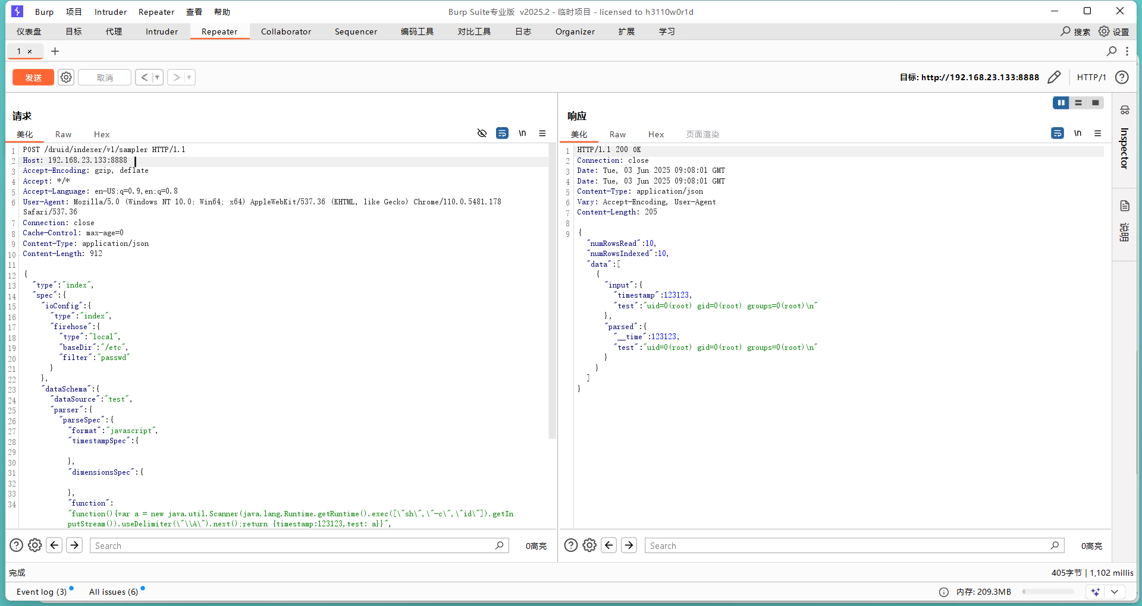Image resolution: width=1142 pixels, height=606 pixels.
Task: Select side-by-side layout view
Action: tap(1061, 103)
